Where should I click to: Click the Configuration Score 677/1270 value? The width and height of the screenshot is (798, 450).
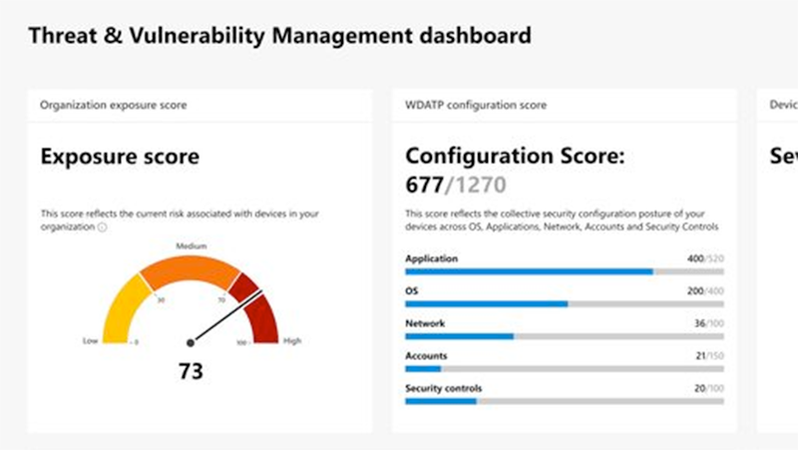point(456,186)
